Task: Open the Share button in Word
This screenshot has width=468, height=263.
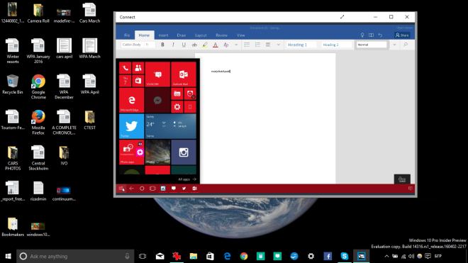Action: click(x=402, y=35)
